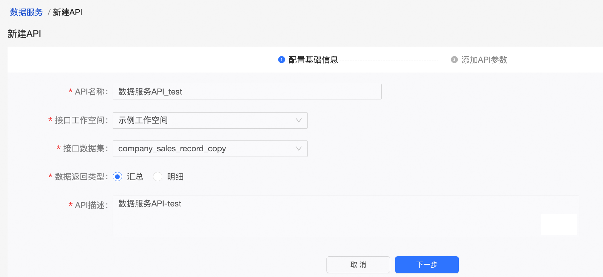Click the 接口工作空间 field label

(x=81, y=120)
